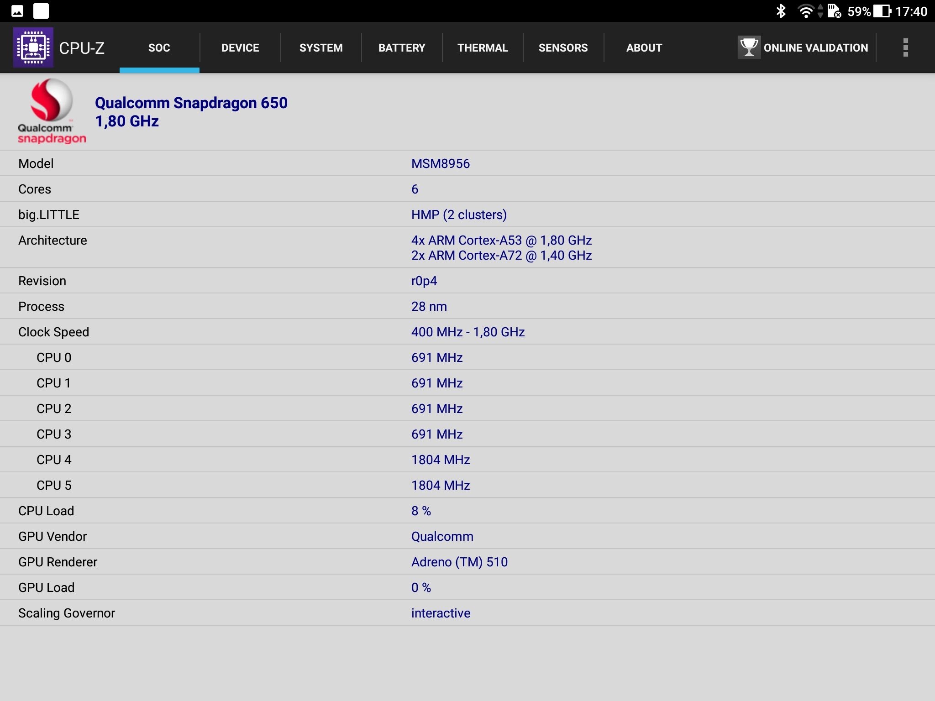The image size is (935, 701).
Task: Go to the SENSORS tab
Action: 563,47
